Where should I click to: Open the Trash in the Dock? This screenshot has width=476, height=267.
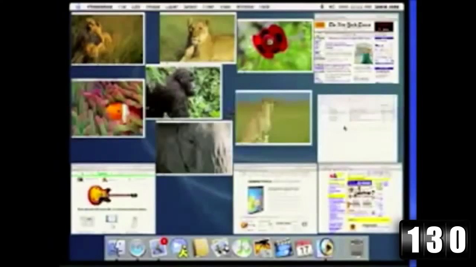coord(357,248)
